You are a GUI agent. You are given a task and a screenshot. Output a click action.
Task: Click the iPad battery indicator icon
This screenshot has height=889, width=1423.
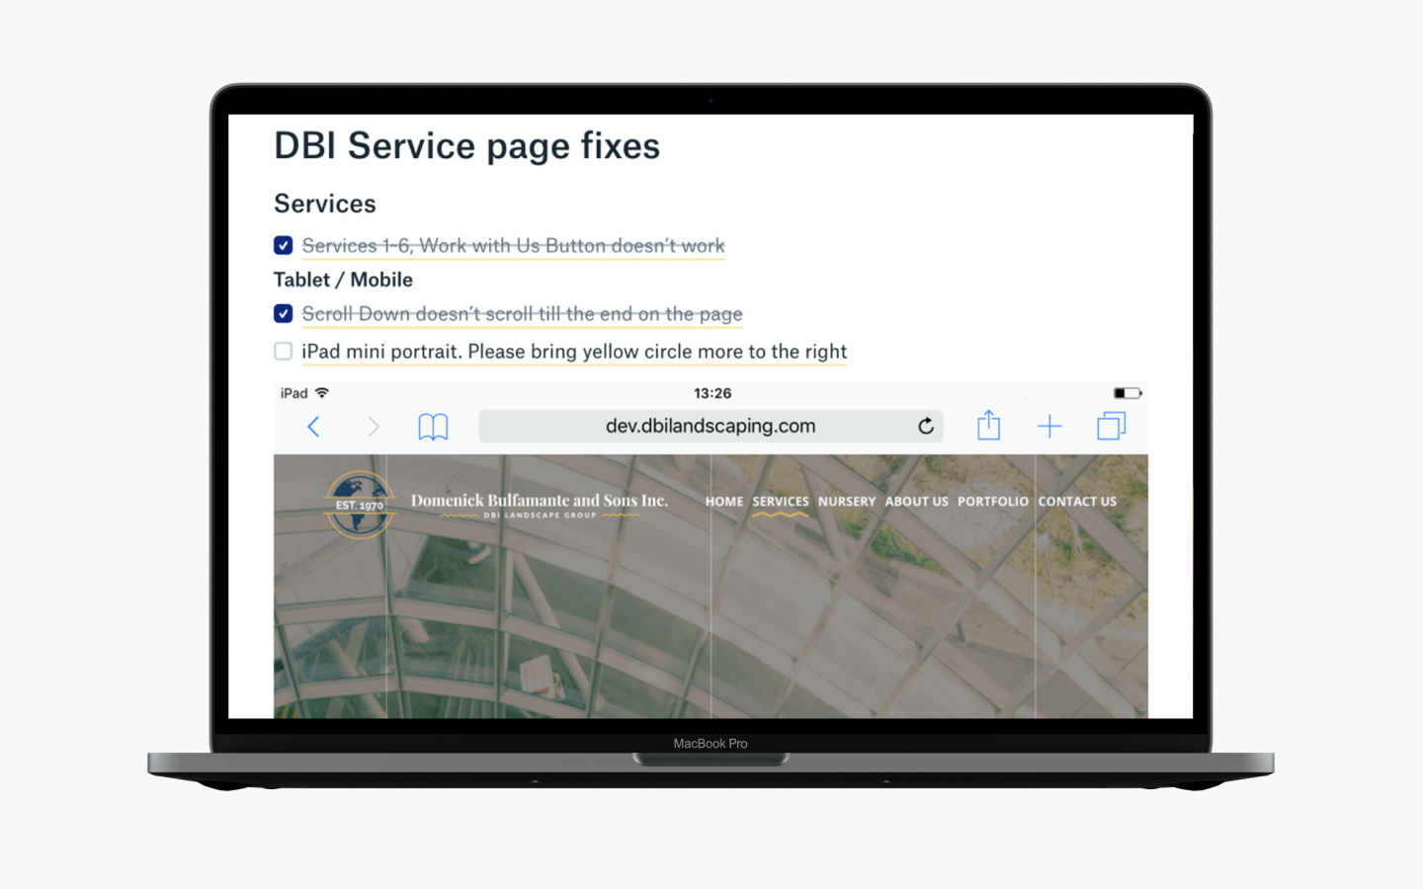[1128, 393]
